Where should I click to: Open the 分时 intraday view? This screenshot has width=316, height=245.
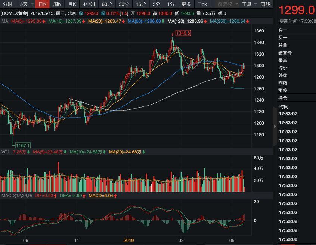(8, 4)
